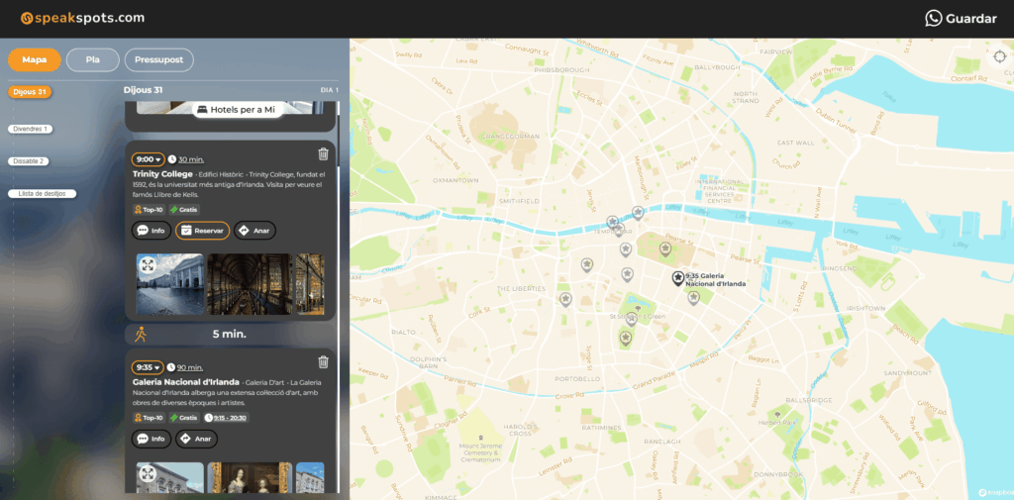Click Anar button for Trinity College
Image resolution: width=1014 pixels, height=500 pixels.
254,231
